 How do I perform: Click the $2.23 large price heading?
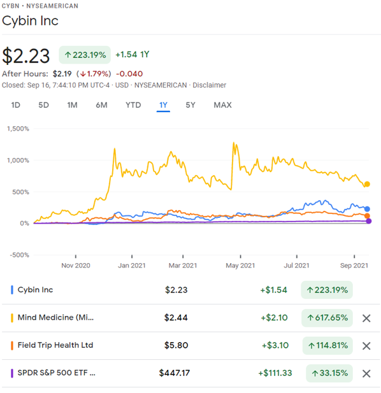[26, 55]
